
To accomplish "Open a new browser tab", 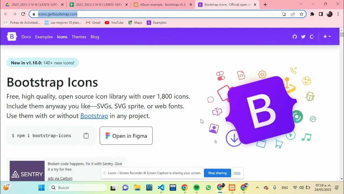I will click(265, 5).
